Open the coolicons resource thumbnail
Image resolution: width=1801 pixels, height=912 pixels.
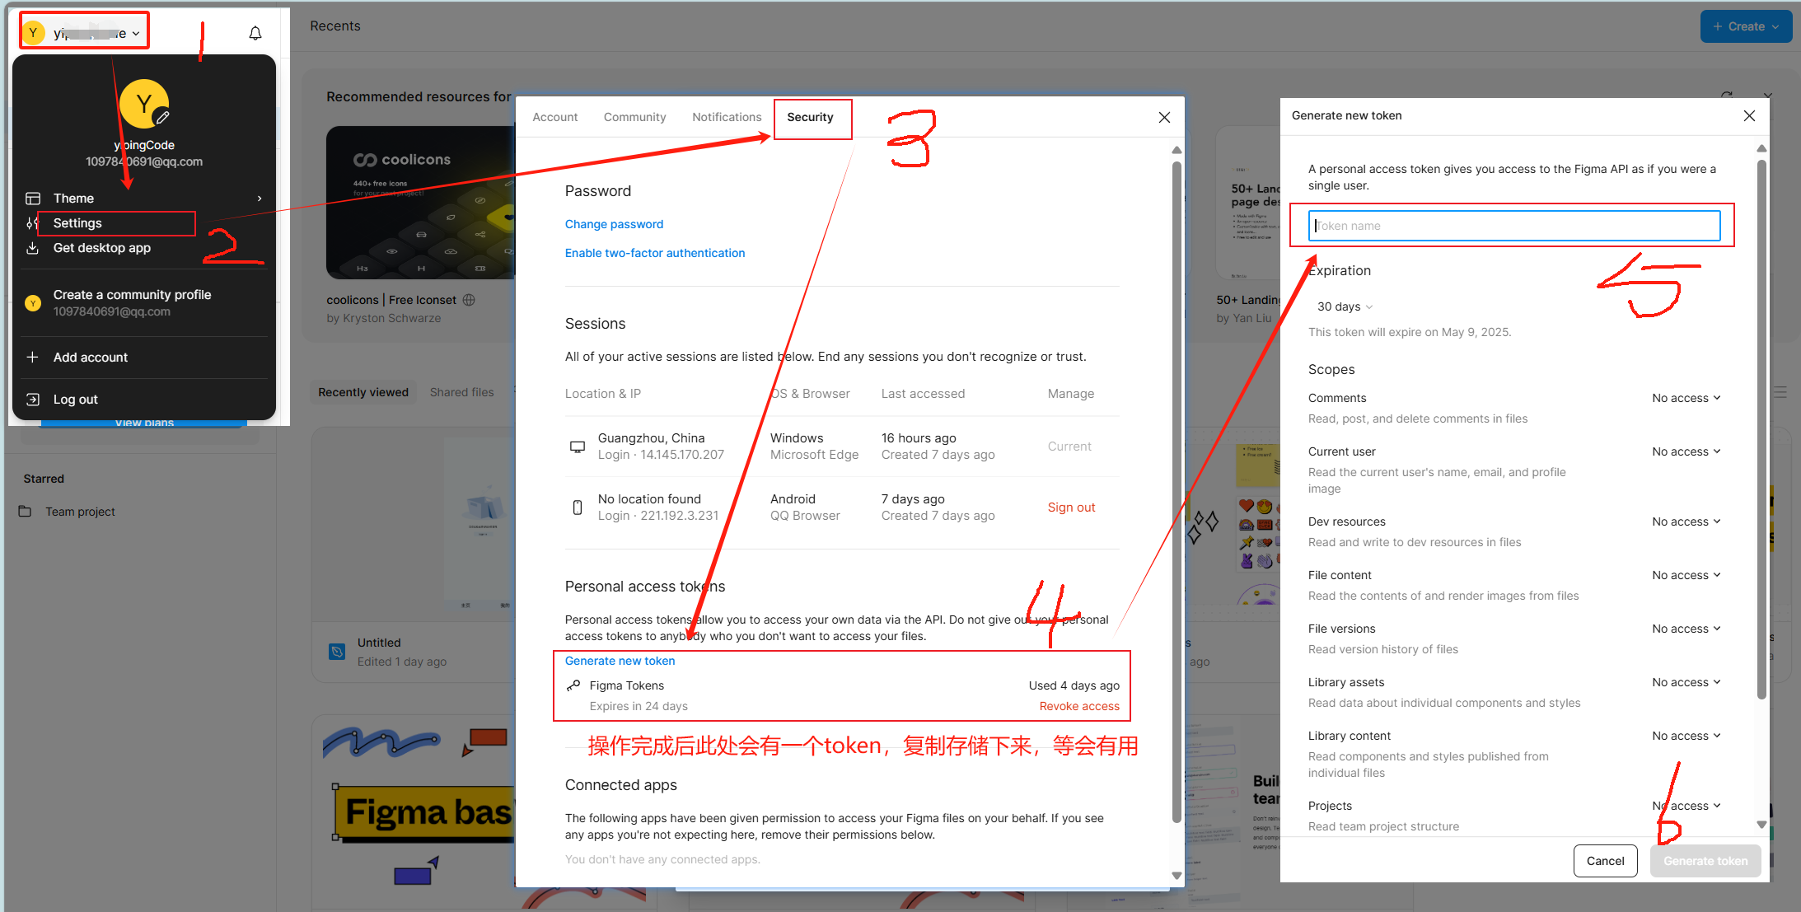pos(420,203)
